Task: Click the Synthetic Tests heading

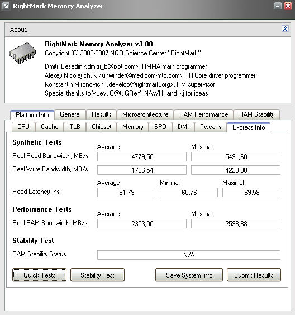Action: 37,142
